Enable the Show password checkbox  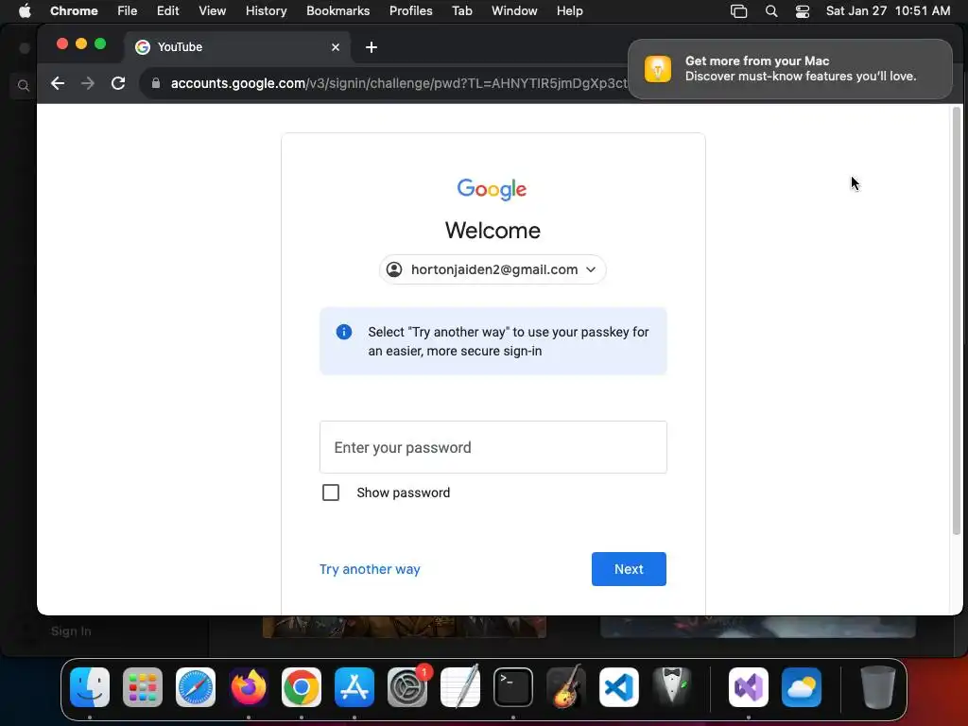pyautogui.click(x=331, y=493)
